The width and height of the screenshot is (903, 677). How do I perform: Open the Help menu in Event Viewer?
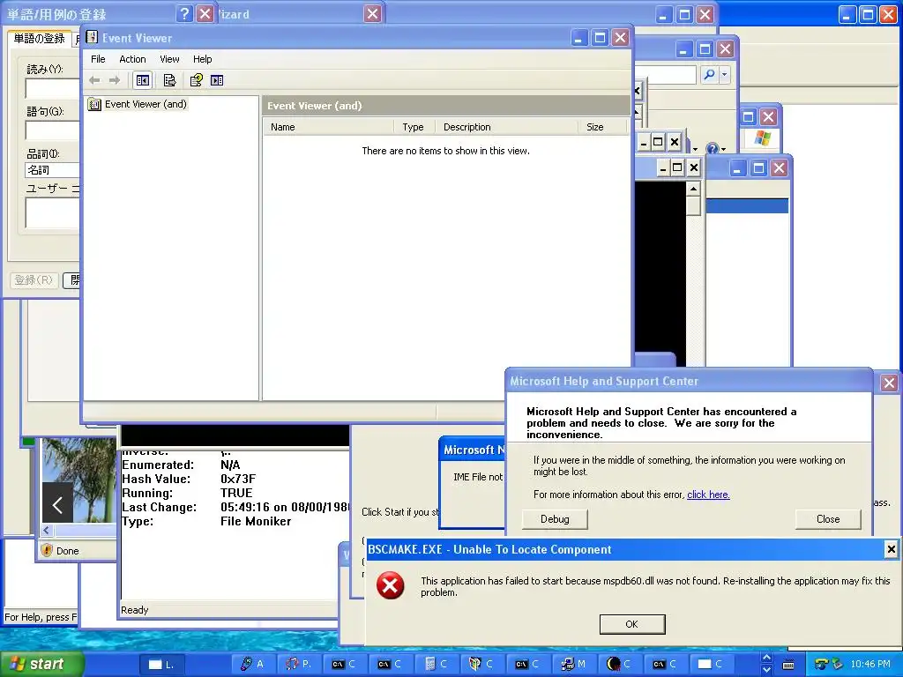[x=202, y=59]
